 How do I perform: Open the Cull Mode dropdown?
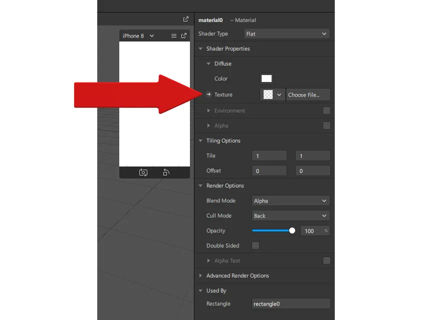click(x=291, y=216)
